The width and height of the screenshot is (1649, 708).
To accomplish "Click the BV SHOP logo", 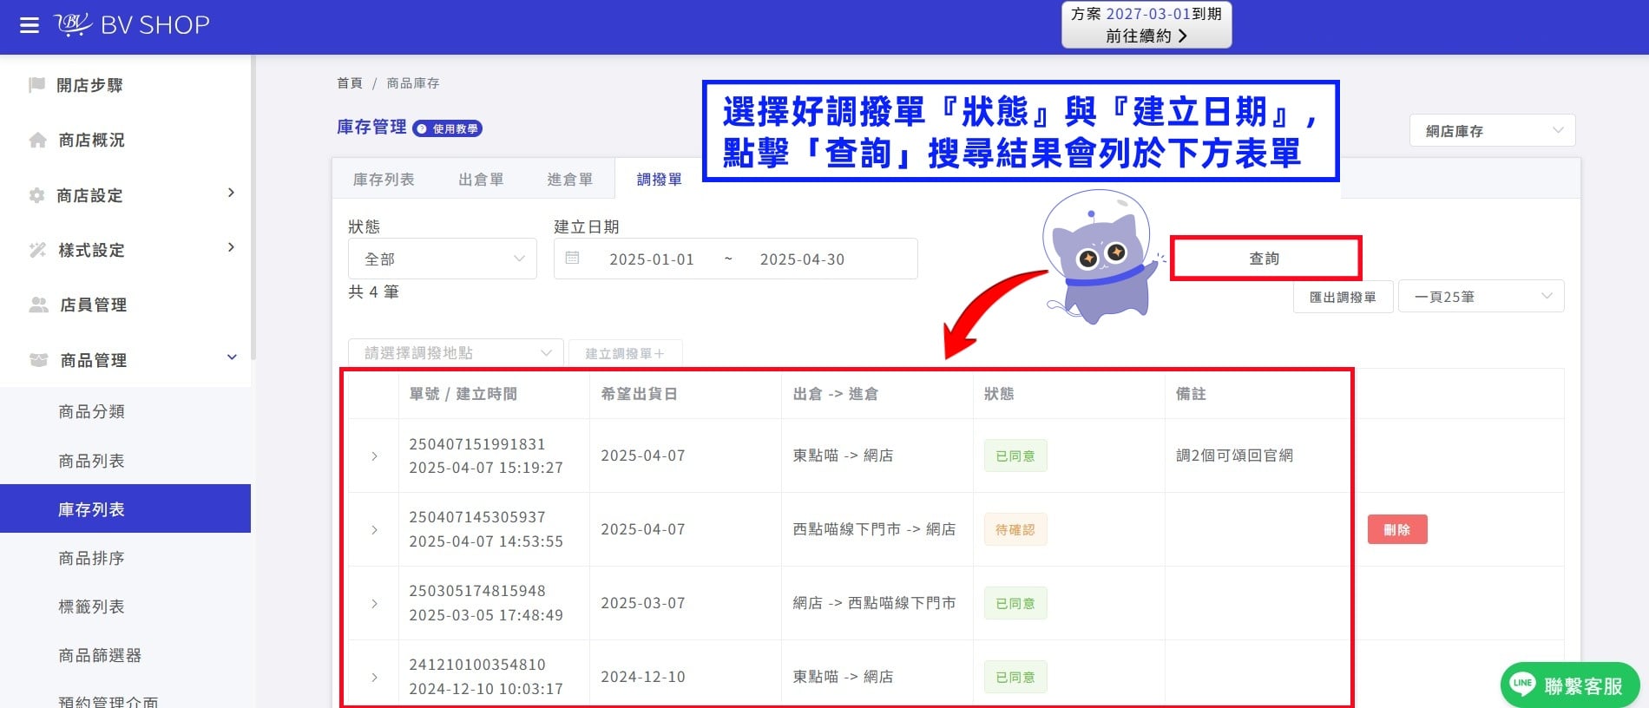I will 132,25.
